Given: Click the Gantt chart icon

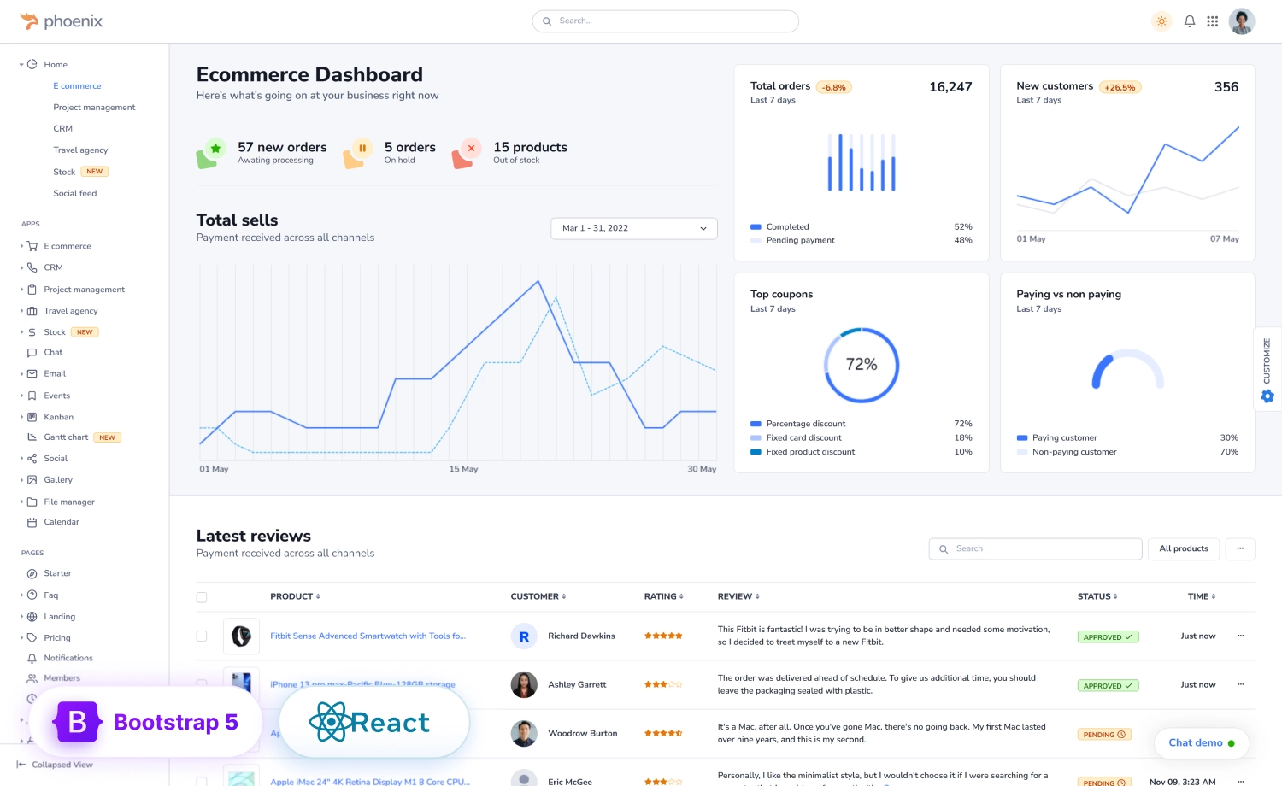Looking at the screenshot, I should pyautogui.click(x=32, y=437).
